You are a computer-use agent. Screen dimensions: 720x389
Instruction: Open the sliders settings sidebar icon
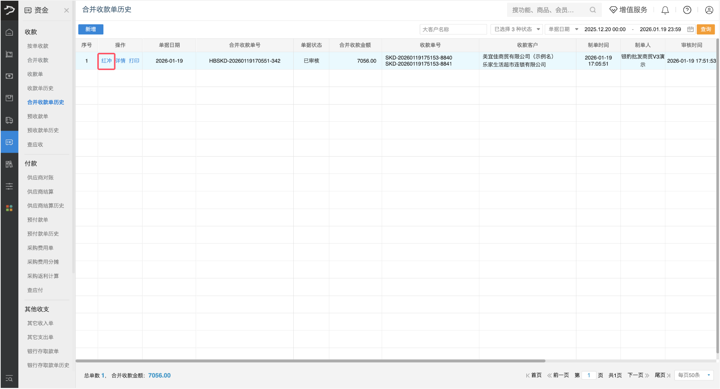point(9,186)
